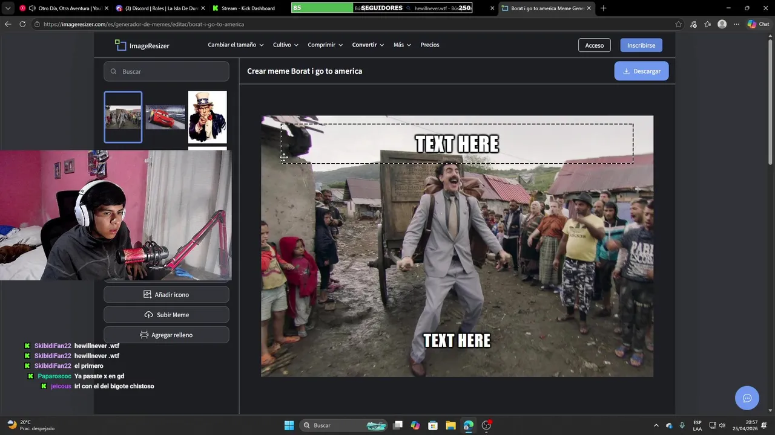Open the chat support bubble
The height and width of the screenshot is (435, 775).
747,398
